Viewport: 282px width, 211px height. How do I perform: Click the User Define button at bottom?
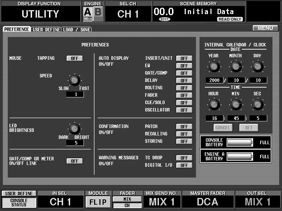(19, 193)
